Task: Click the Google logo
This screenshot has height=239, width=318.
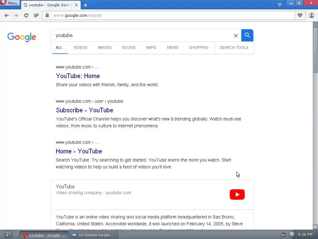Action: pyautogui.click(x=21, y=37)
